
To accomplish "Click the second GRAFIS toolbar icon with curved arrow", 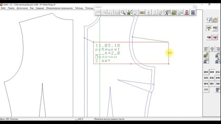I will [x=104, y=12].
